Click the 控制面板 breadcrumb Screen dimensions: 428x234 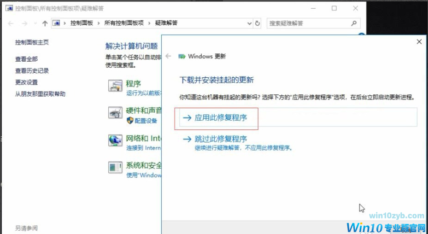[x=82, y=23]
